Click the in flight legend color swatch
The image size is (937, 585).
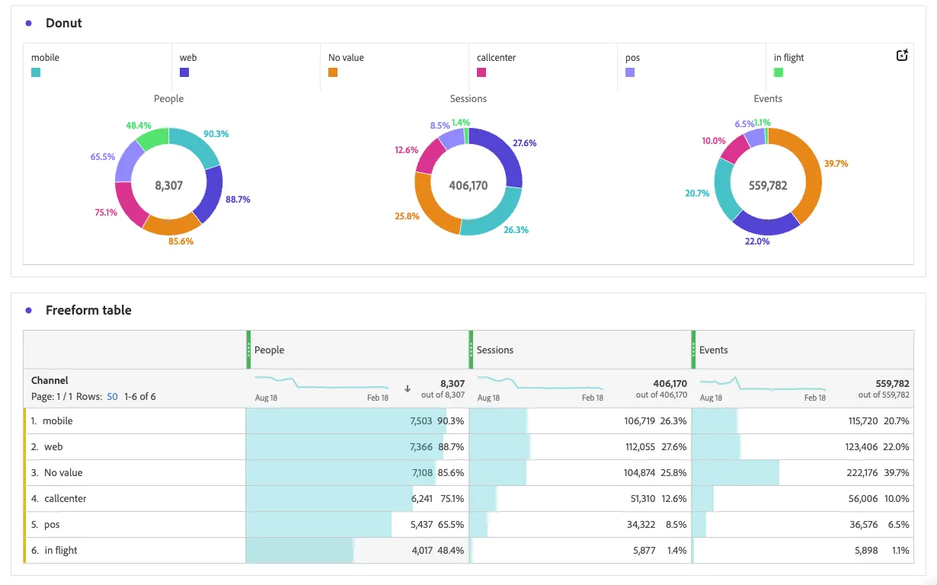tap(779, 72)
